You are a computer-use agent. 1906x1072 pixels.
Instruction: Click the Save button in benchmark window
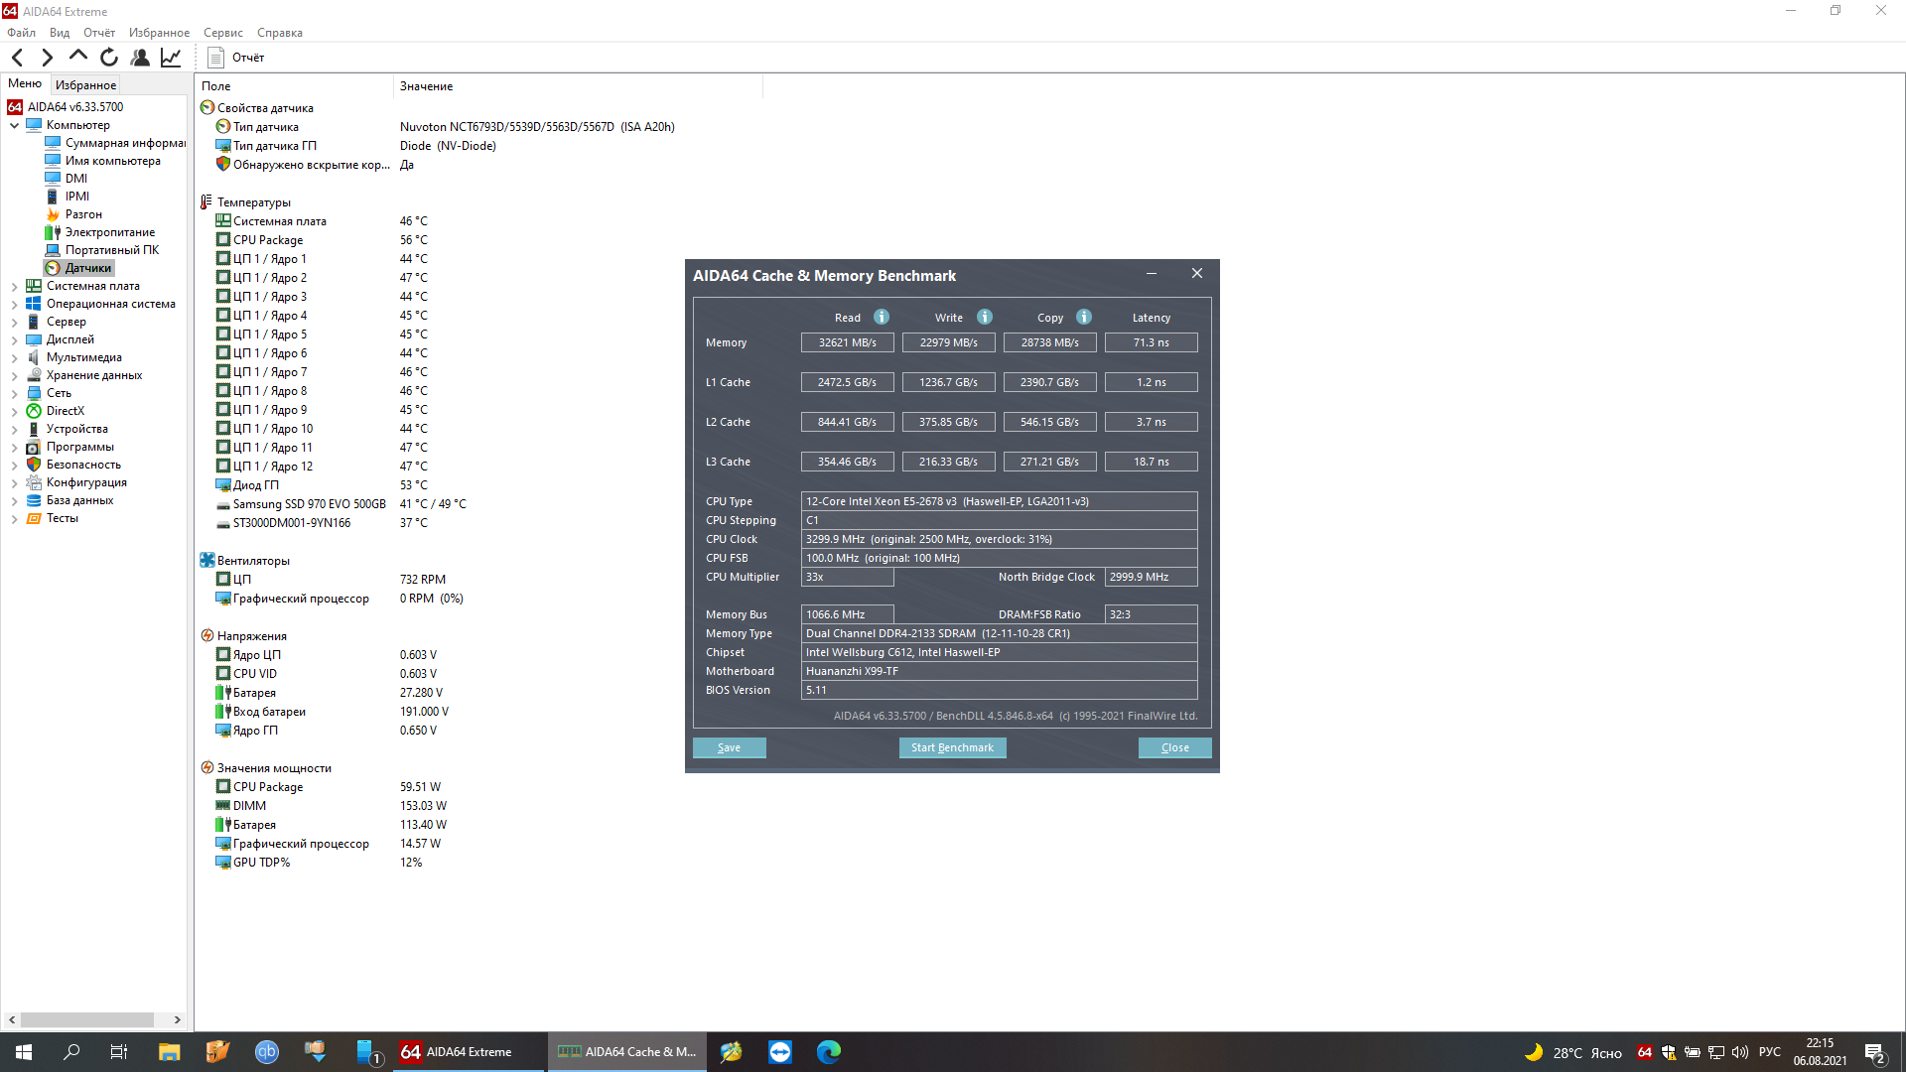click(729, 747)
